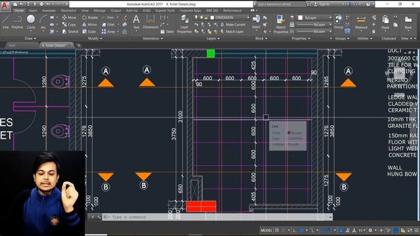Expand the Utilities panel
This screenshot has width=420, height=236.
tap(365, 38)
